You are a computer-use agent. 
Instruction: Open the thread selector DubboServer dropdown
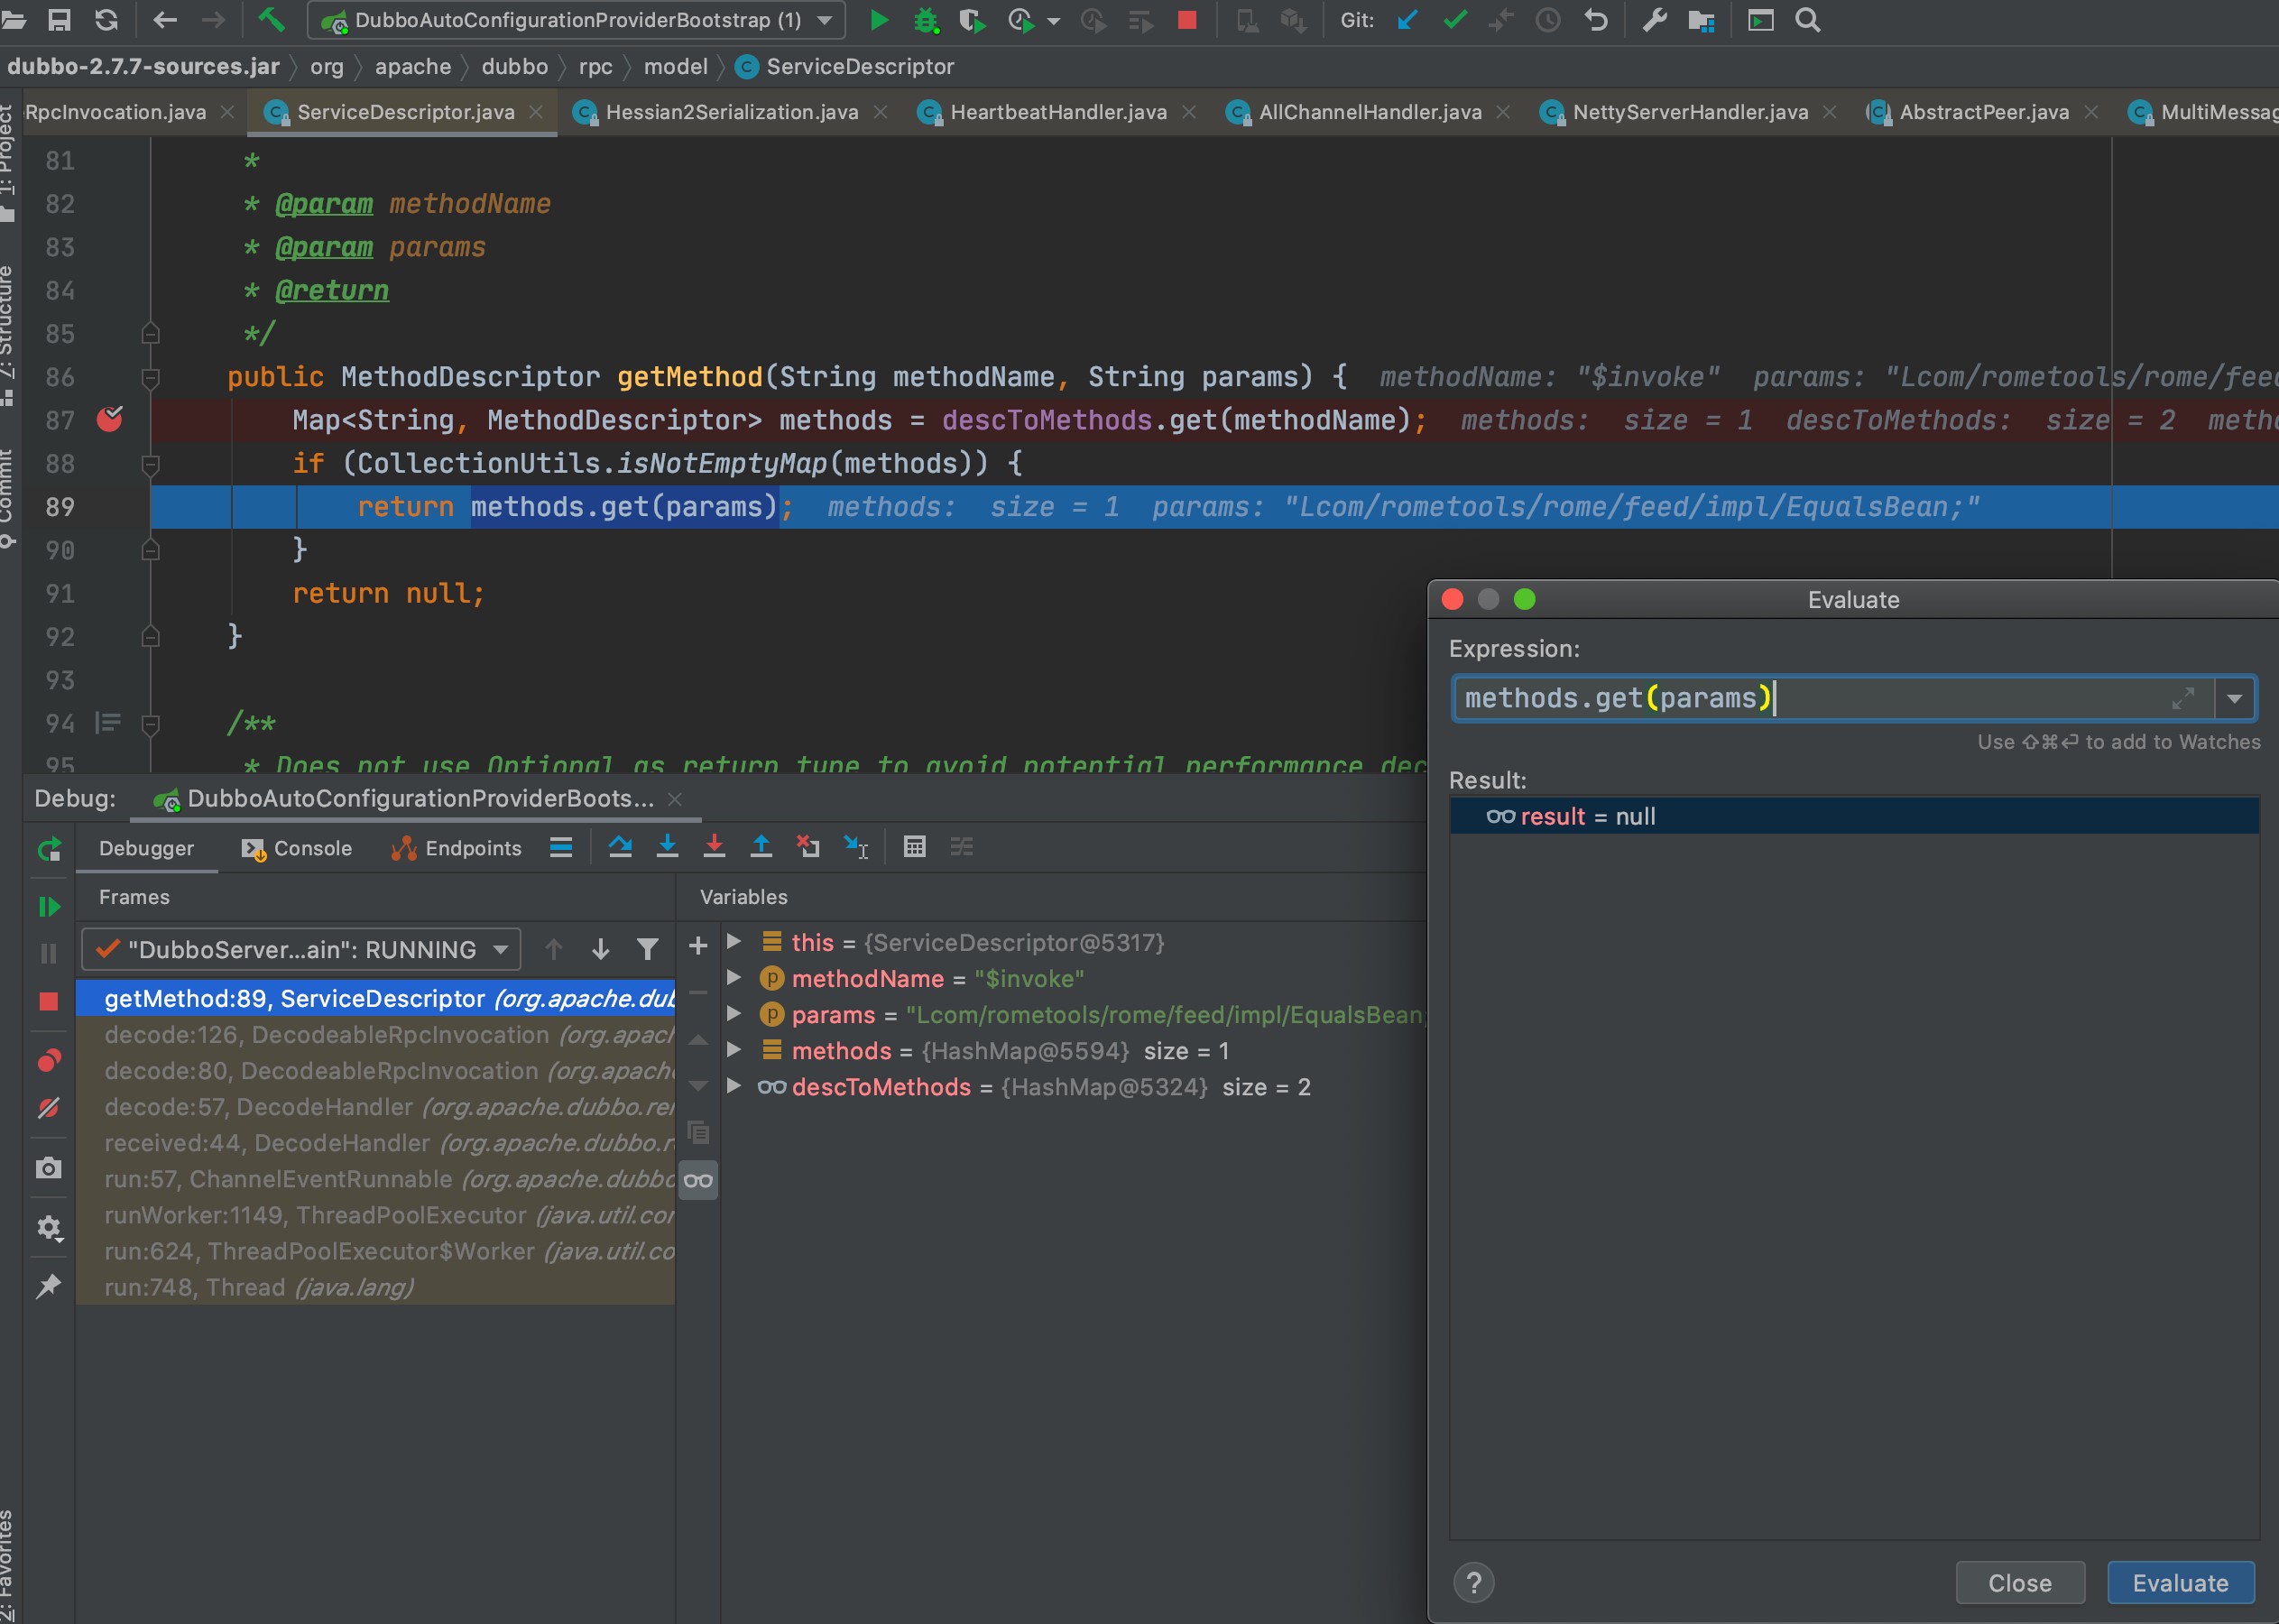tap(301, 949)
